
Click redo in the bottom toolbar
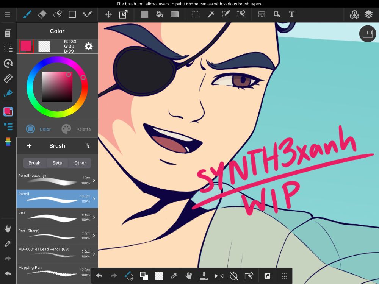click(x=114, y=276)
